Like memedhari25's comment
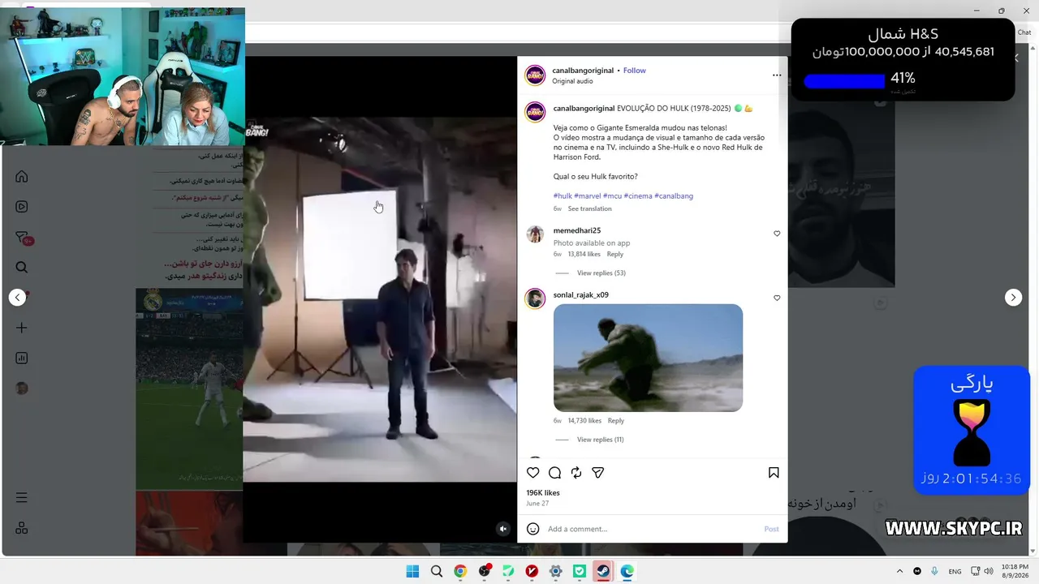 coord(777,234)
